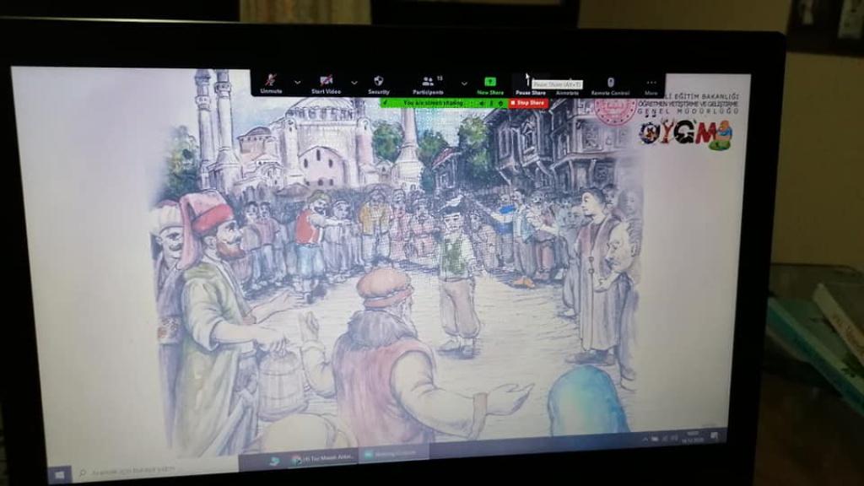Click the taskbar clock and date
The image size is (864, 486).
693,438
